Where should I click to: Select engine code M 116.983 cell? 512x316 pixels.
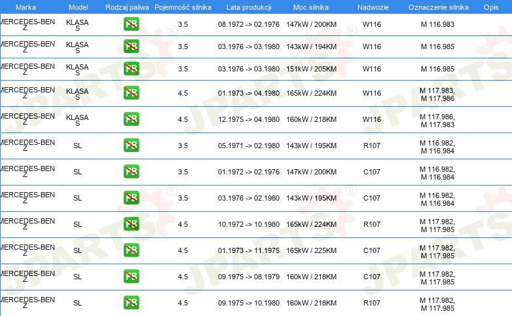pyautogui.click(x=437, y=24)
